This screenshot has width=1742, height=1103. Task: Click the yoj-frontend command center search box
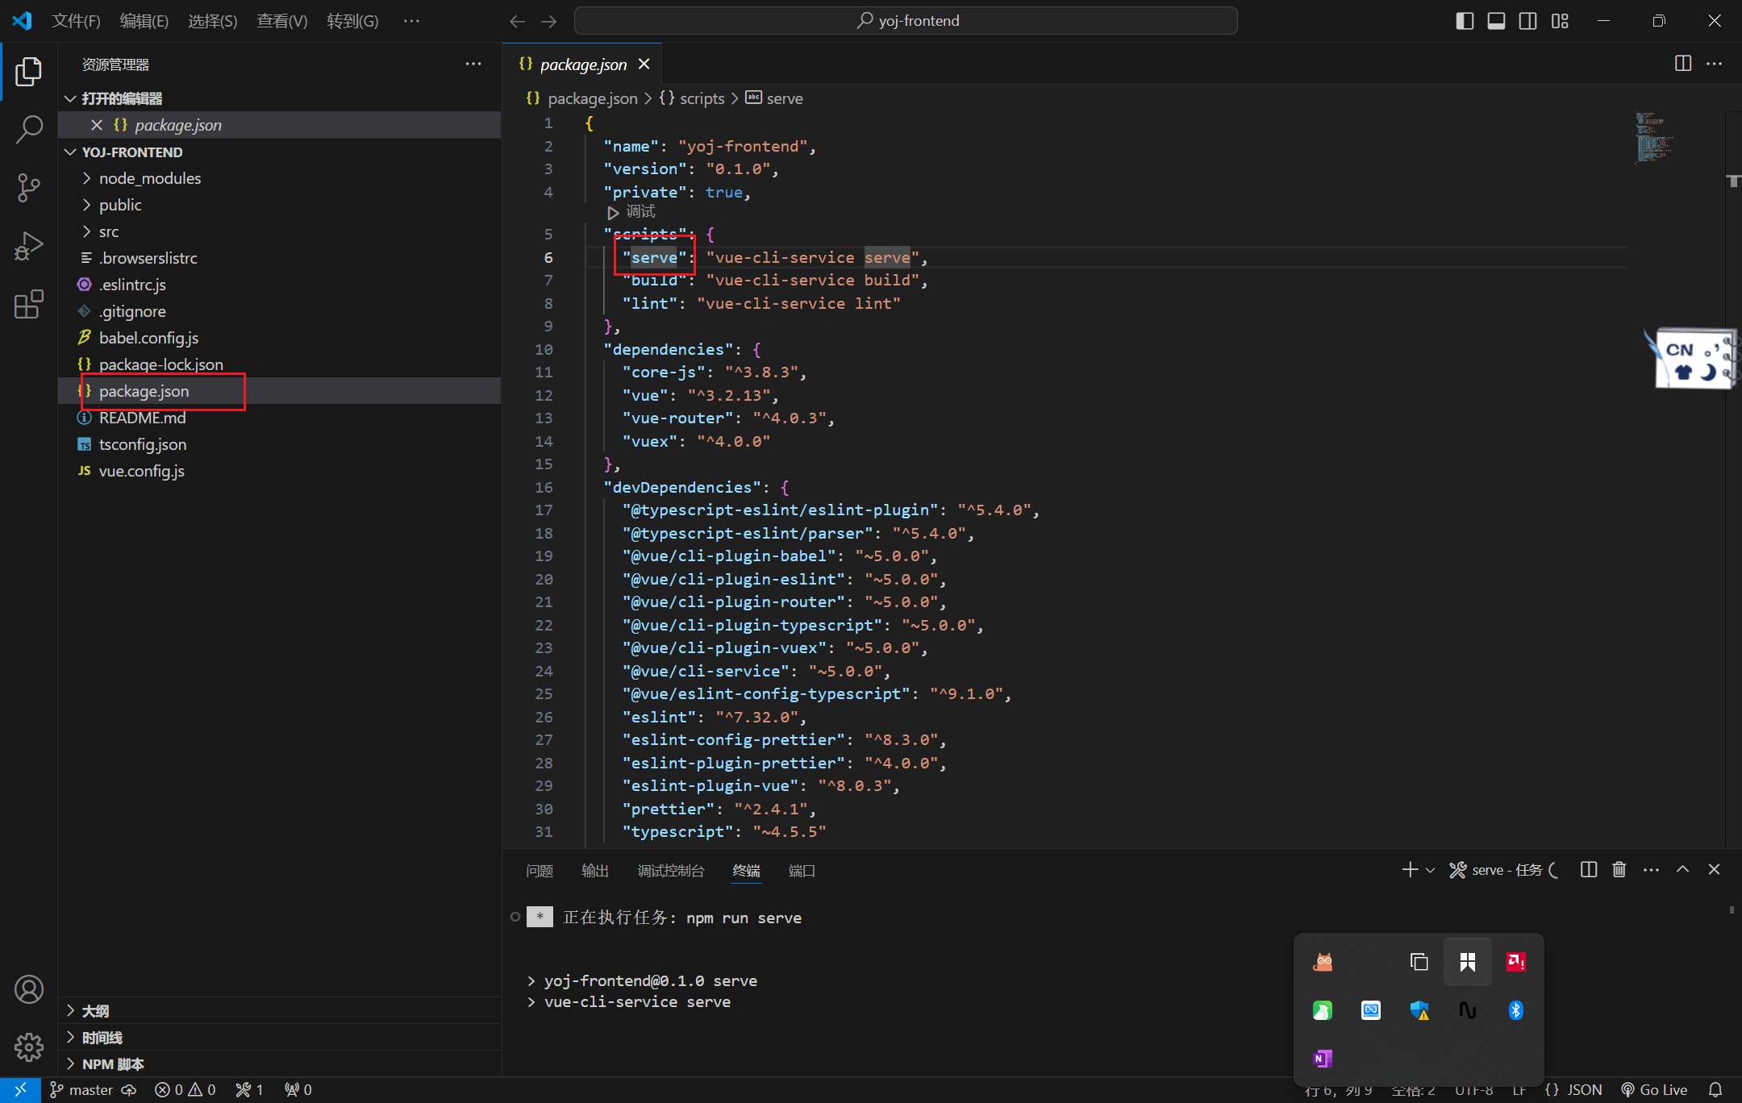(x=906, y=21)
